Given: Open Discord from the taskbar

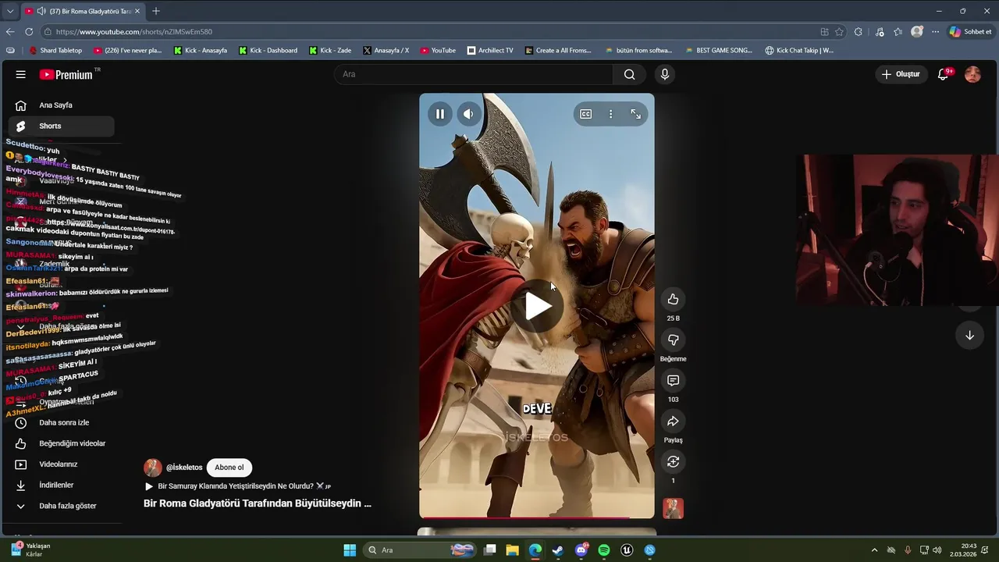Looking at the screenshot, I should pos(581,550).
